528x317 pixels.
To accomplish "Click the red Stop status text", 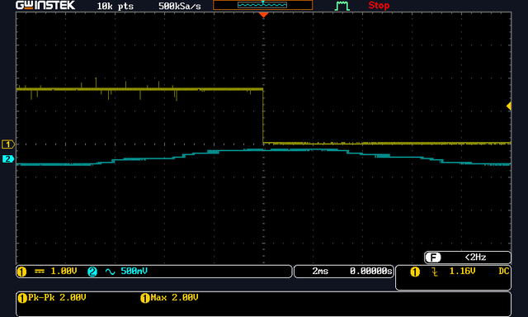I will [379, 6].
